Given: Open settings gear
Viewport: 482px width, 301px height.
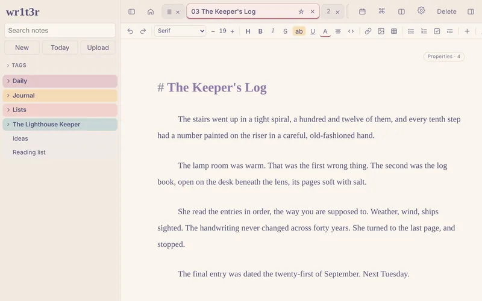Looking at the screenshot, I should [x=421, y=11].
